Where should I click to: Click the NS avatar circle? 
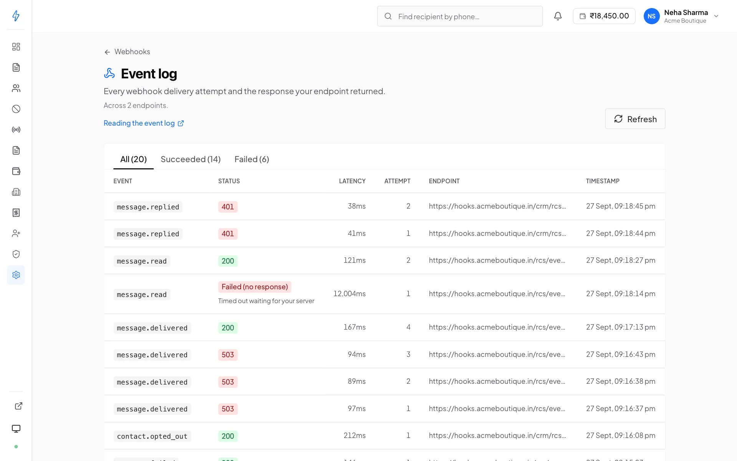[x=651, y=16]
